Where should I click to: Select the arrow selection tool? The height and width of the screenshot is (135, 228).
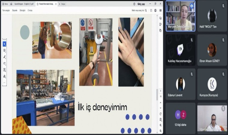(4, 44)
